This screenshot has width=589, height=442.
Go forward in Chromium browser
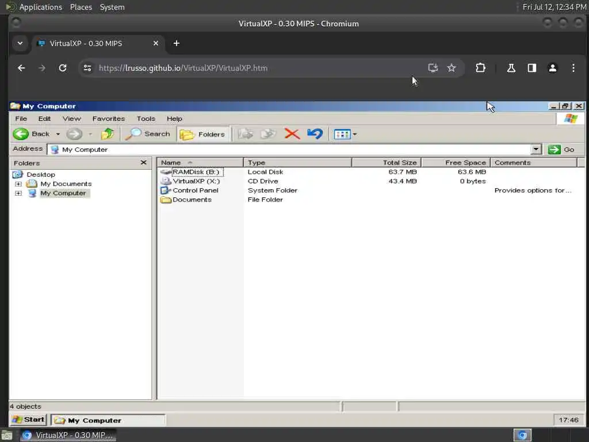pyautogui.click(x=42, y=68)
